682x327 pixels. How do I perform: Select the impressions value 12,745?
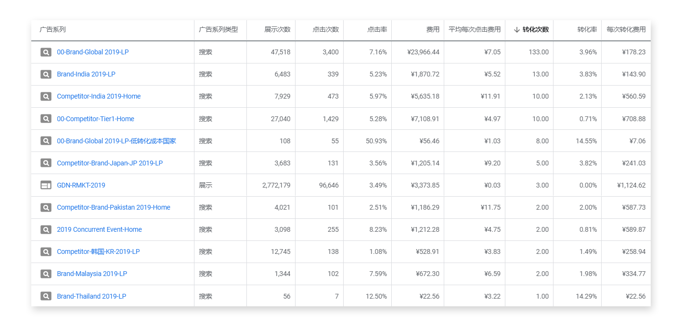pyautogui.click(x=281, y=252)
